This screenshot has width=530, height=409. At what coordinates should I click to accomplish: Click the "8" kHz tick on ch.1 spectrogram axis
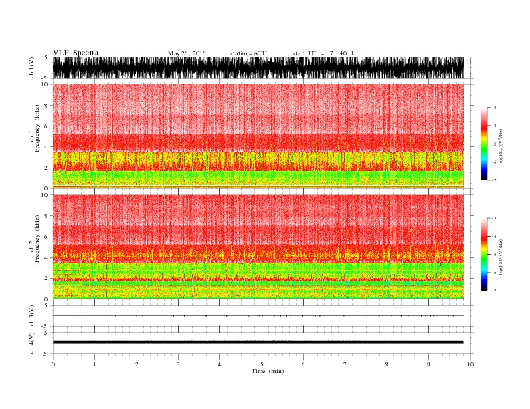click(46, 106)
